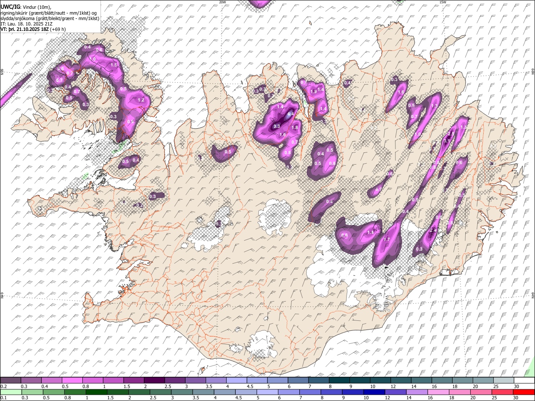Click the 3.3 snowfall value on the map
The image size is (535, 401).
[277, 126]
